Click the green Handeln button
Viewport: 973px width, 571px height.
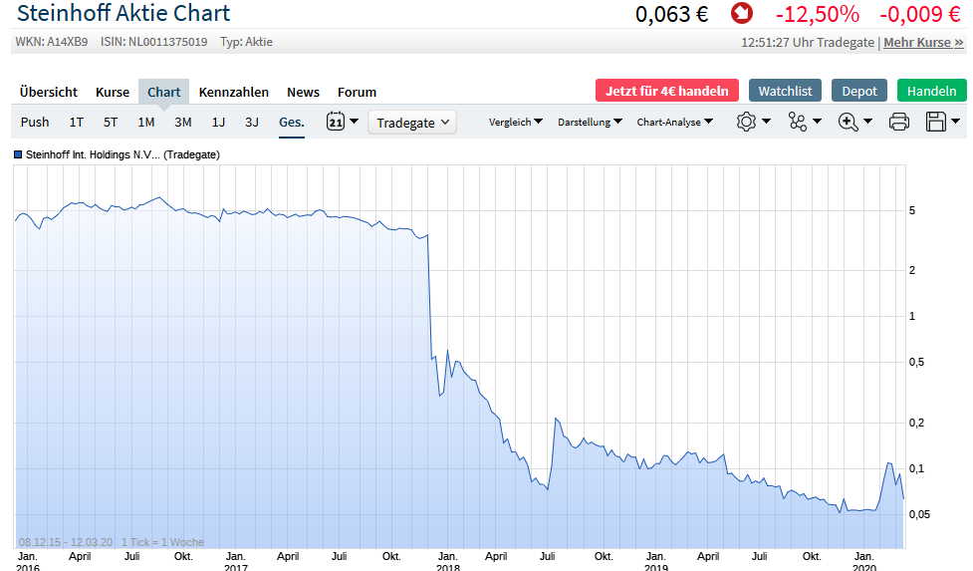[x=931, y=91]
